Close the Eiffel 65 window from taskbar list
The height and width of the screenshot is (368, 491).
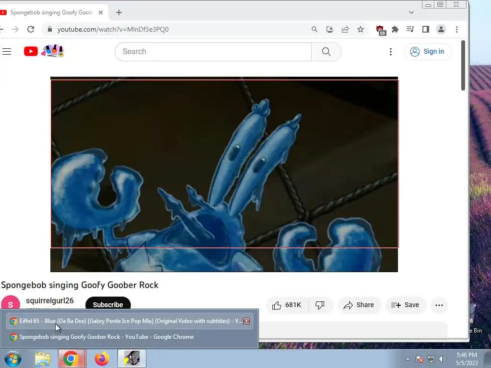(246, 321)
